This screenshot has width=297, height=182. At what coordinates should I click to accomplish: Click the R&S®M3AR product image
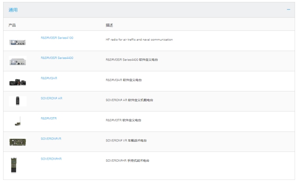[x=18, y=82]
